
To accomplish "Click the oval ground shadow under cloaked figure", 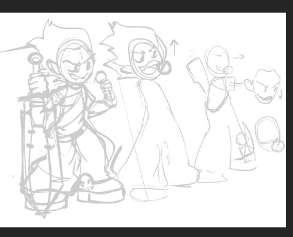I will (149, 193).
